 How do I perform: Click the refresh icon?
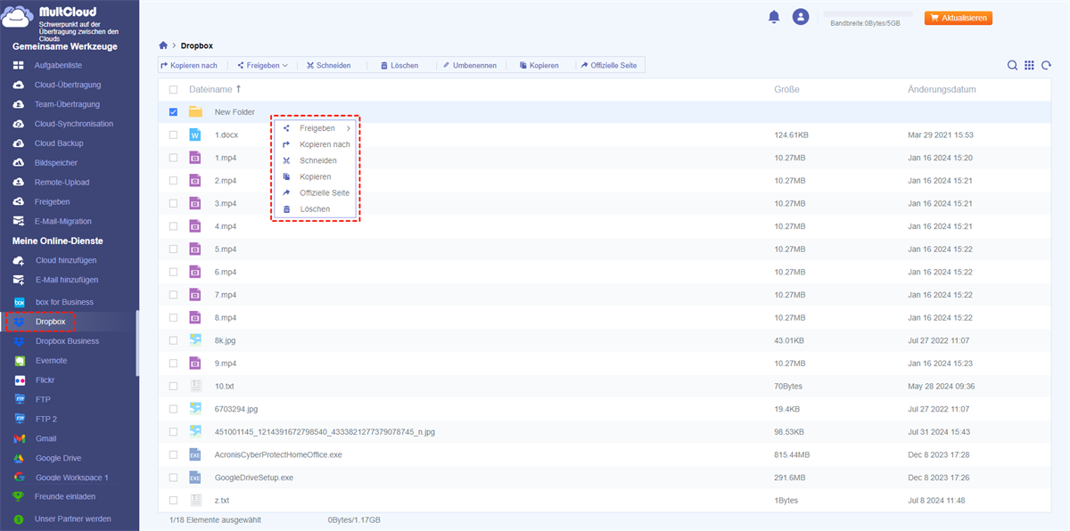(1045, 65)
